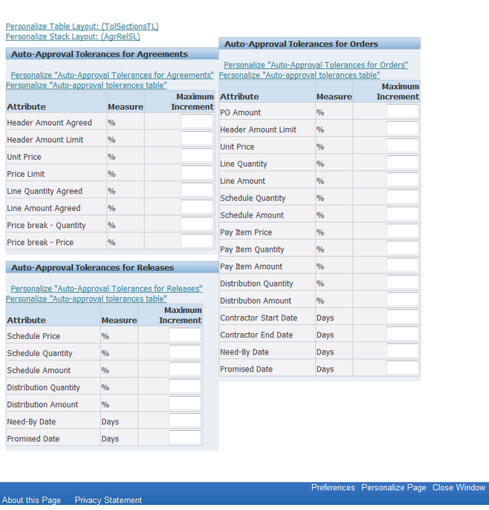Viewport: 489px width, 510px height.
Task: Focus Orders Distribution Quantity increment field
Action: 402,282
